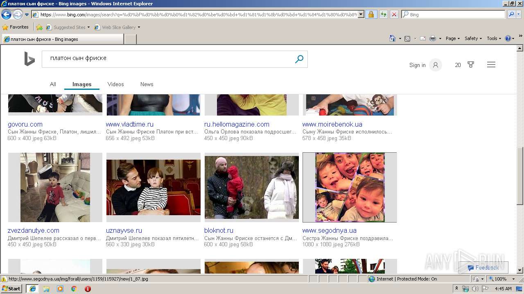The image size is (524, 294).
Task: Click the volume speaker tray icon
Action: point(475,289)
